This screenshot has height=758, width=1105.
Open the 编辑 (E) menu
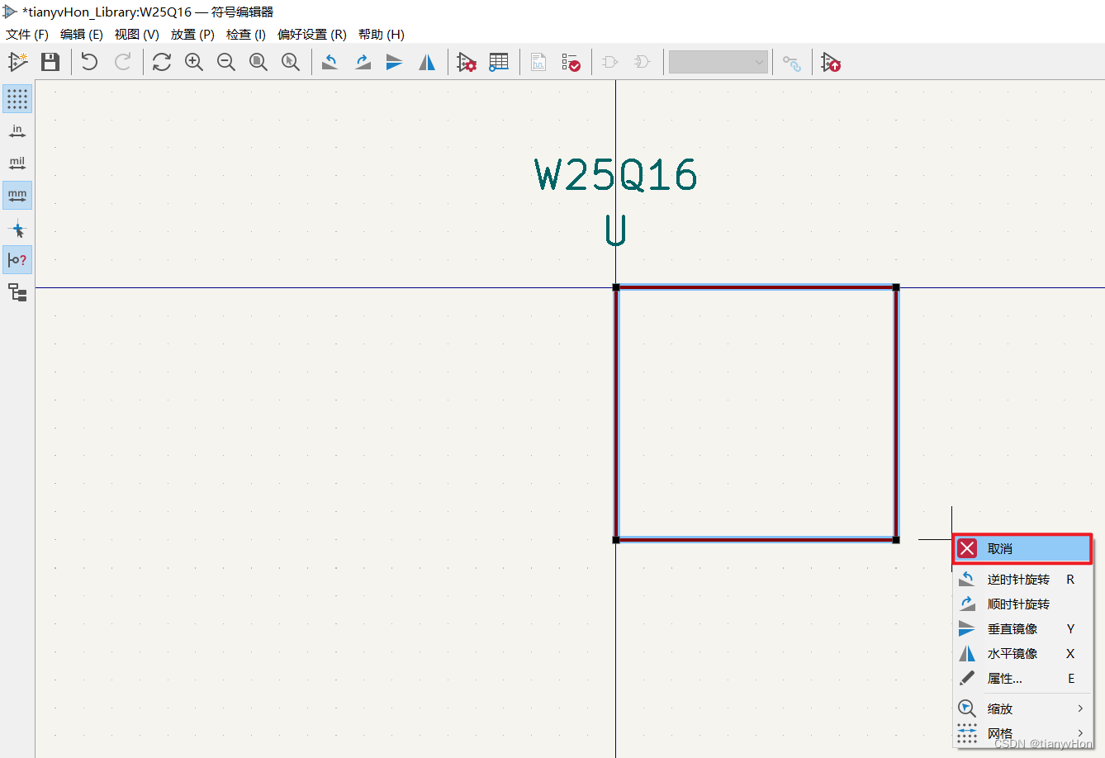pos(82,34)
